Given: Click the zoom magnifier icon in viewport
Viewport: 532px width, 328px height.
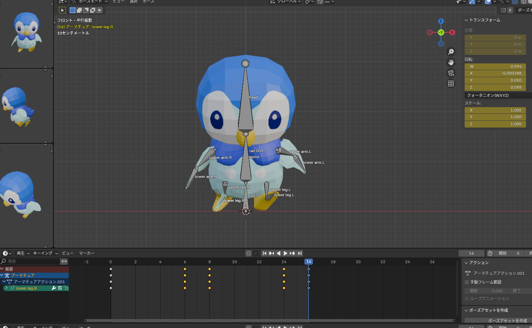Looking at the screenshot, I should pos(451,52).
